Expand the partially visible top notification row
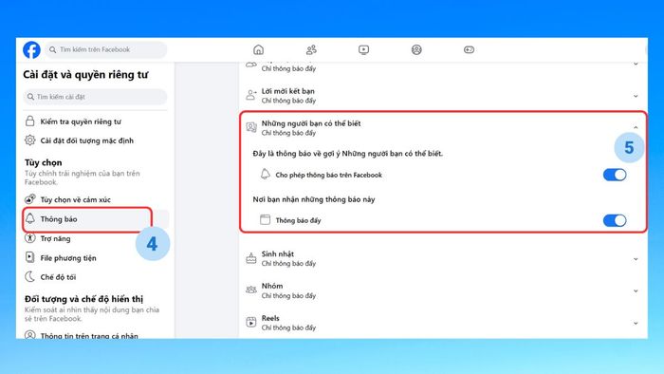This screenshot has height=374, width=664. [636, 64]
